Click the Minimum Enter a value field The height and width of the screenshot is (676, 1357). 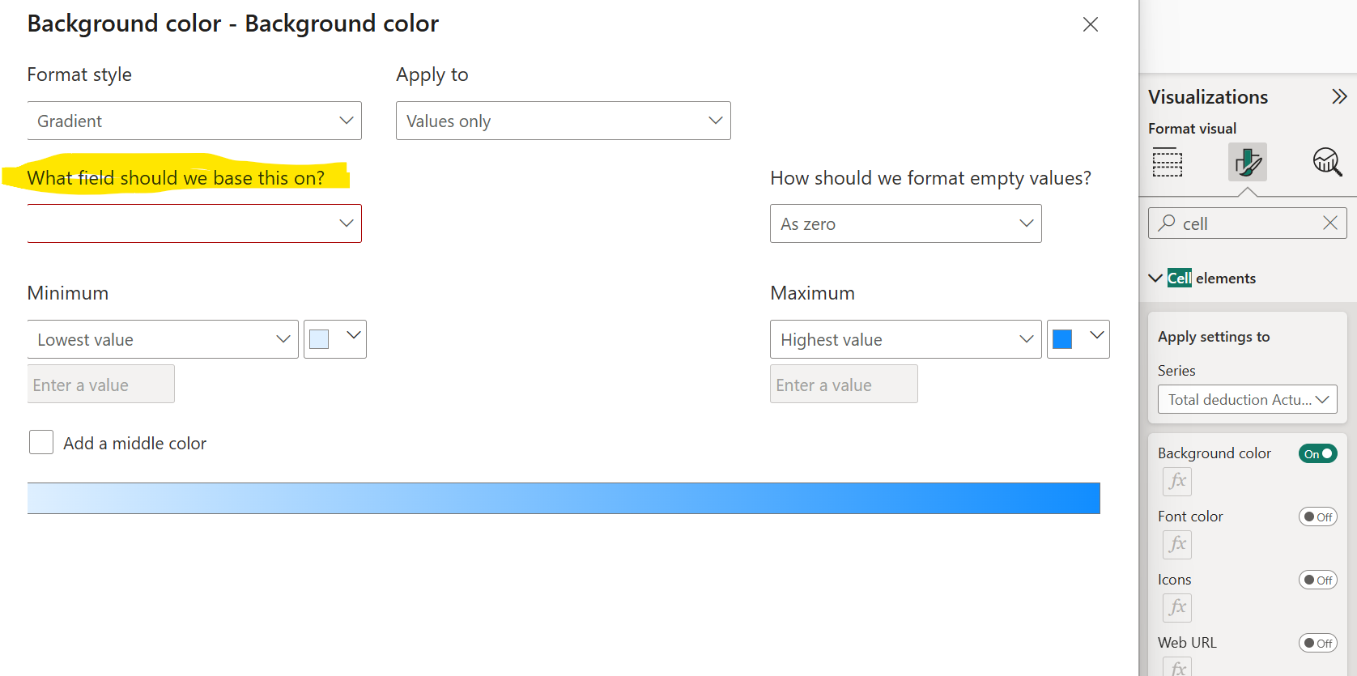[101, 384]
